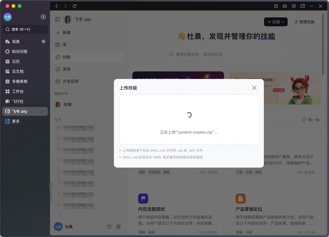This screenshot has width=329, height=237.
Task: Open 工作台 in the left sidebar
Action: pyautogui.click(x=25, y=92)
